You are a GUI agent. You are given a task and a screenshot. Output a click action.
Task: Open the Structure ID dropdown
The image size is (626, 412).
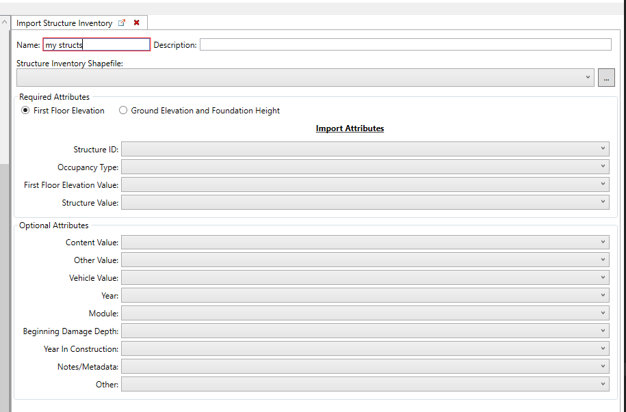pos(602,148)
